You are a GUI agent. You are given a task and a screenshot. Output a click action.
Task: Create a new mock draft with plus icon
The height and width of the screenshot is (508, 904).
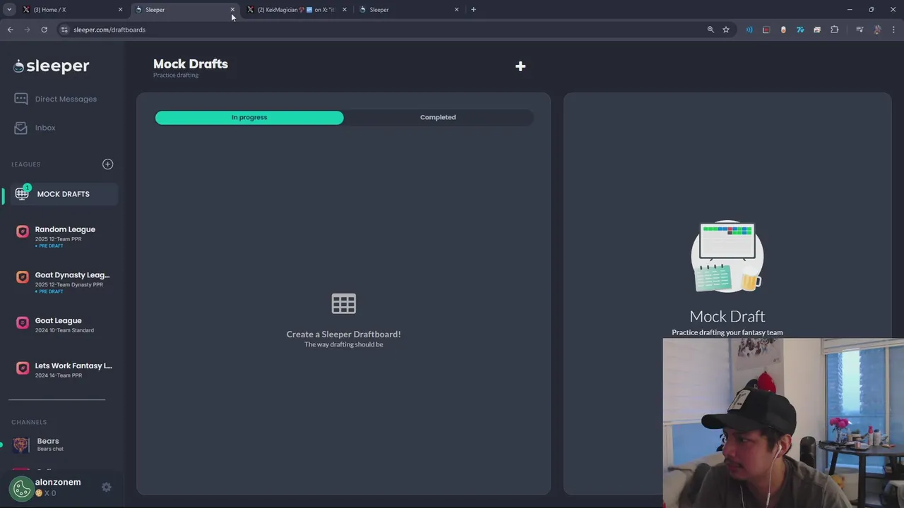(521, 66)
